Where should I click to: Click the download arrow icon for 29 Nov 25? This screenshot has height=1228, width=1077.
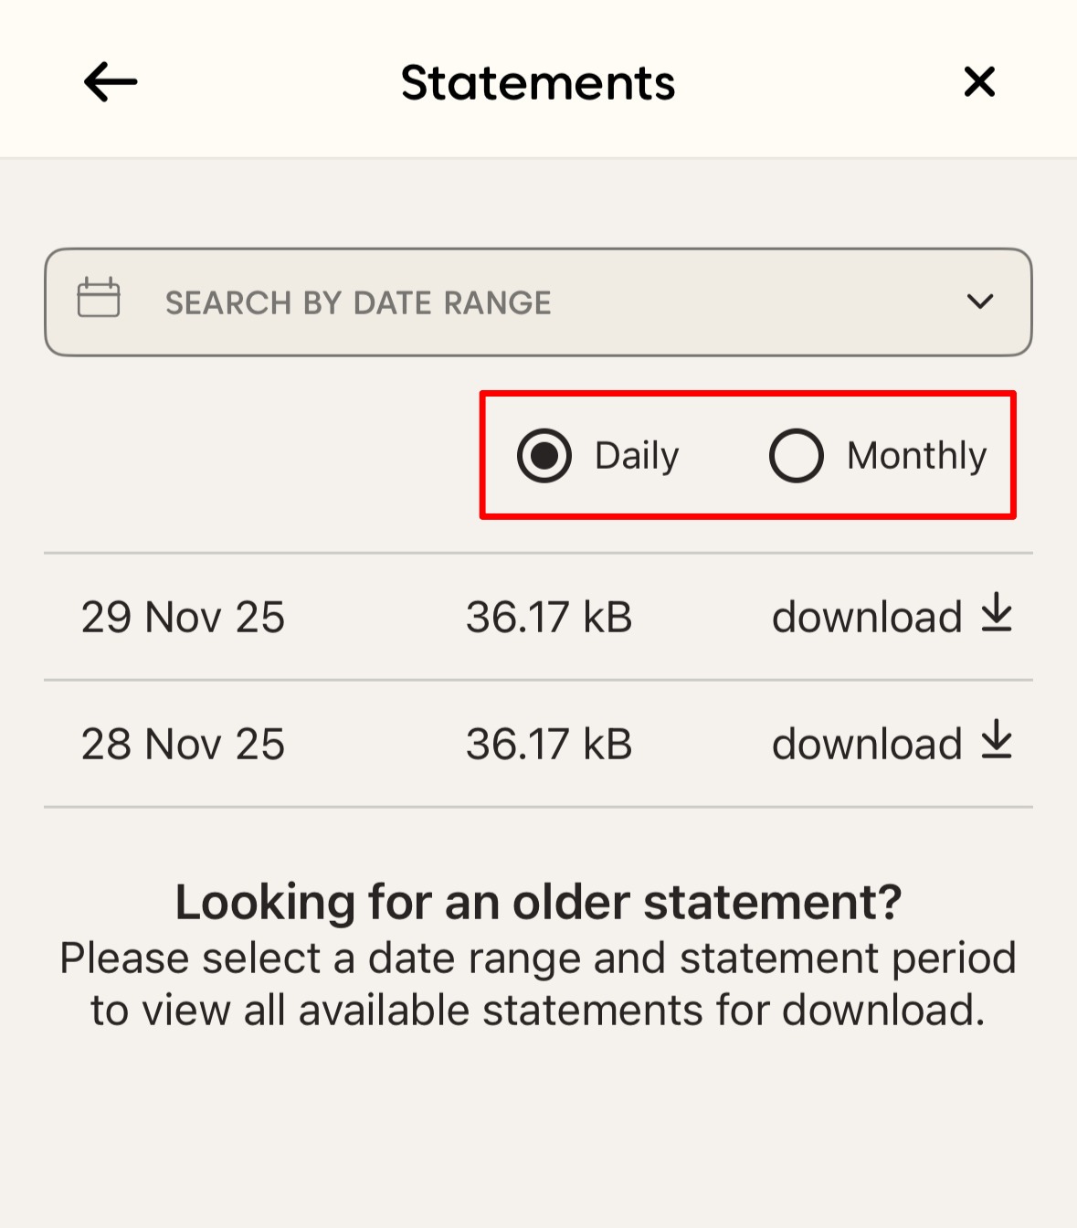coord(997,613)
